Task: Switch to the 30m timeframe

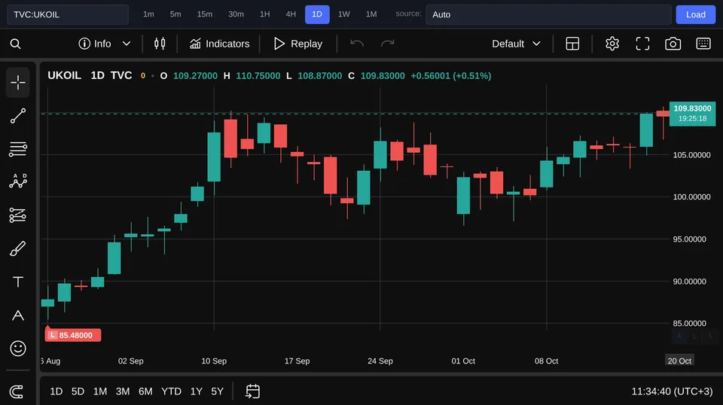Action: [x=236, y=14]
